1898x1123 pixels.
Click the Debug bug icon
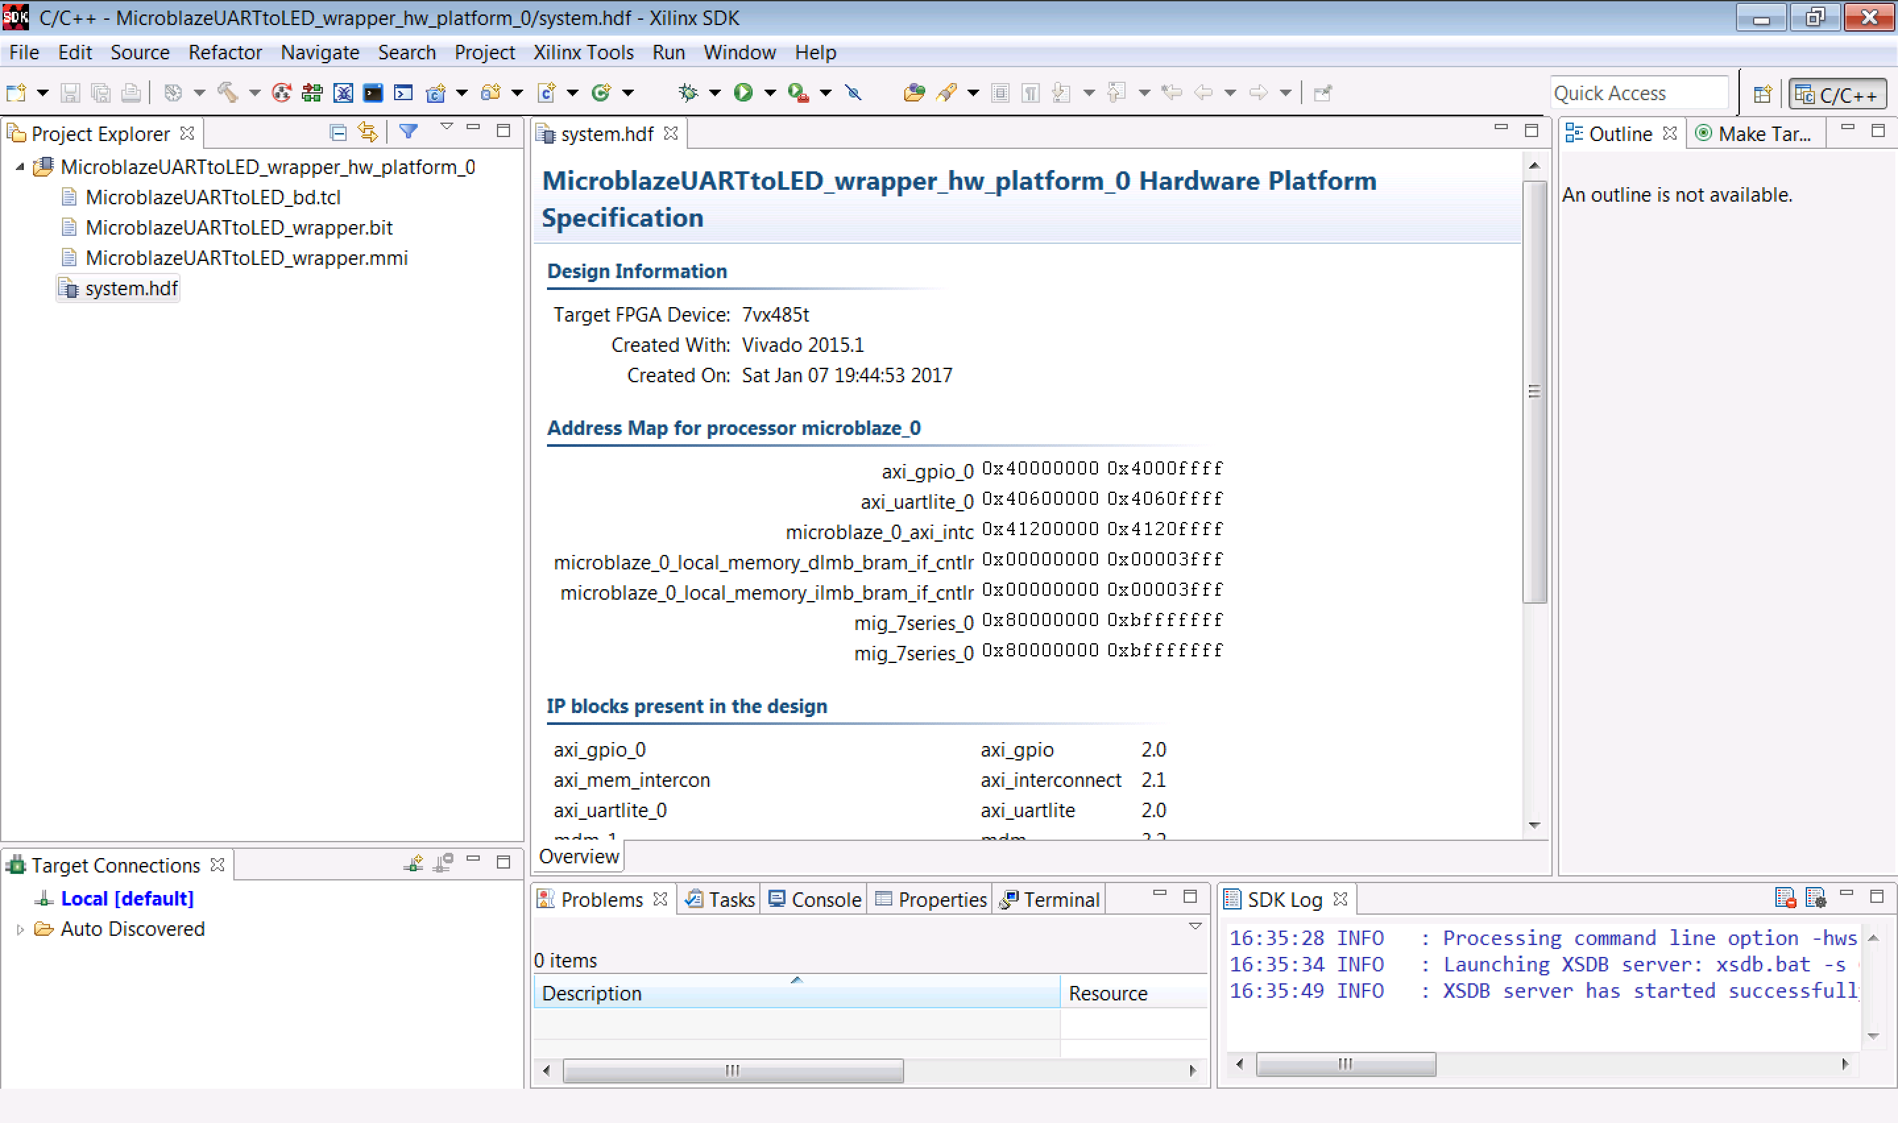[687, 93]
